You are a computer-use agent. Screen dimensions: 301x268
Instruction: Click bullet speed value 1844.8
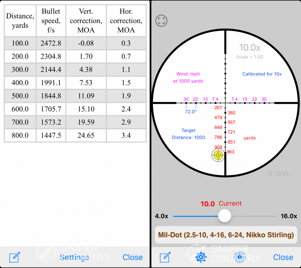(x=51, y=96)
